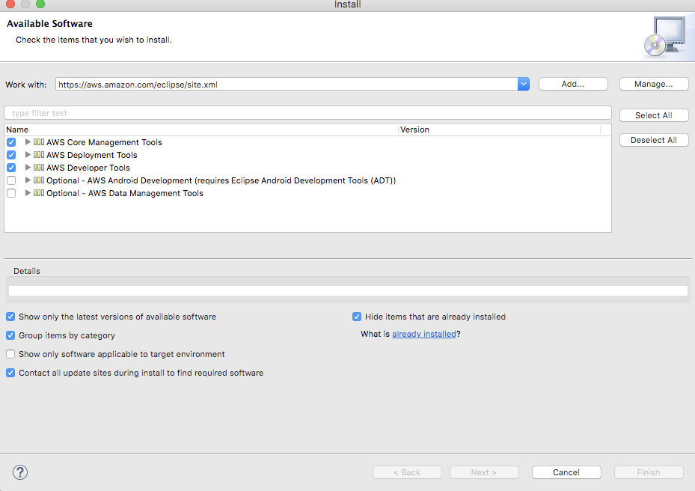
Task: Toggle Group items by category checkbox
Action: (x=10, y=335)
